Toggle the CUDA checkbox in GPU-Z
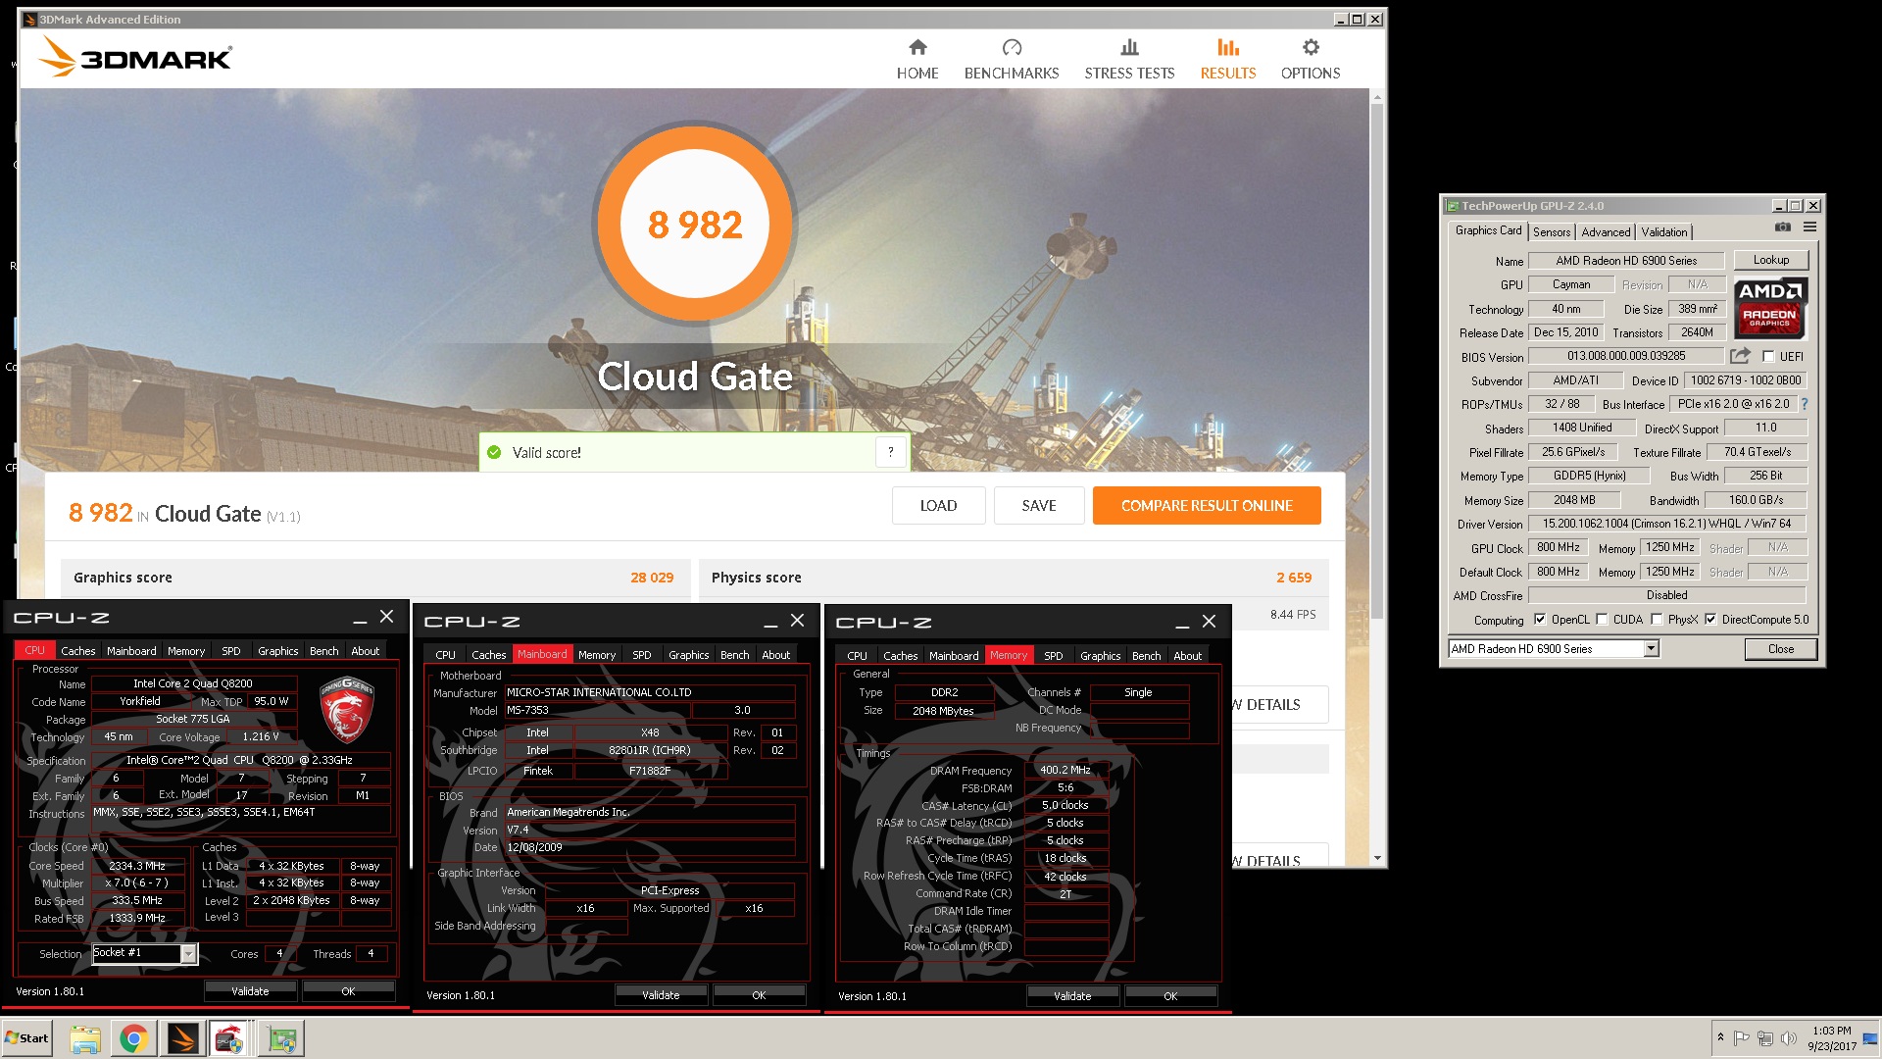Screen dimensions: 1882x1059 pyautogui.click(x=1602, y=620)
